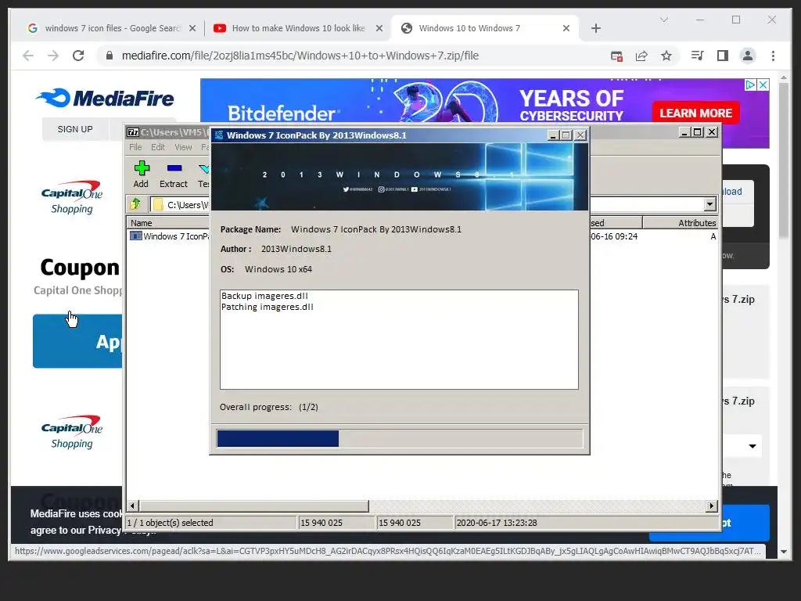Open Chrome media control icon
The width and height of the screenshot is (801, 601).
(x=697, y=56)
